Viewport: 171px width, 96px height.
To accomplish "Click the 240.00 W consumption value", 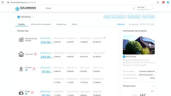I will [46, 57].
